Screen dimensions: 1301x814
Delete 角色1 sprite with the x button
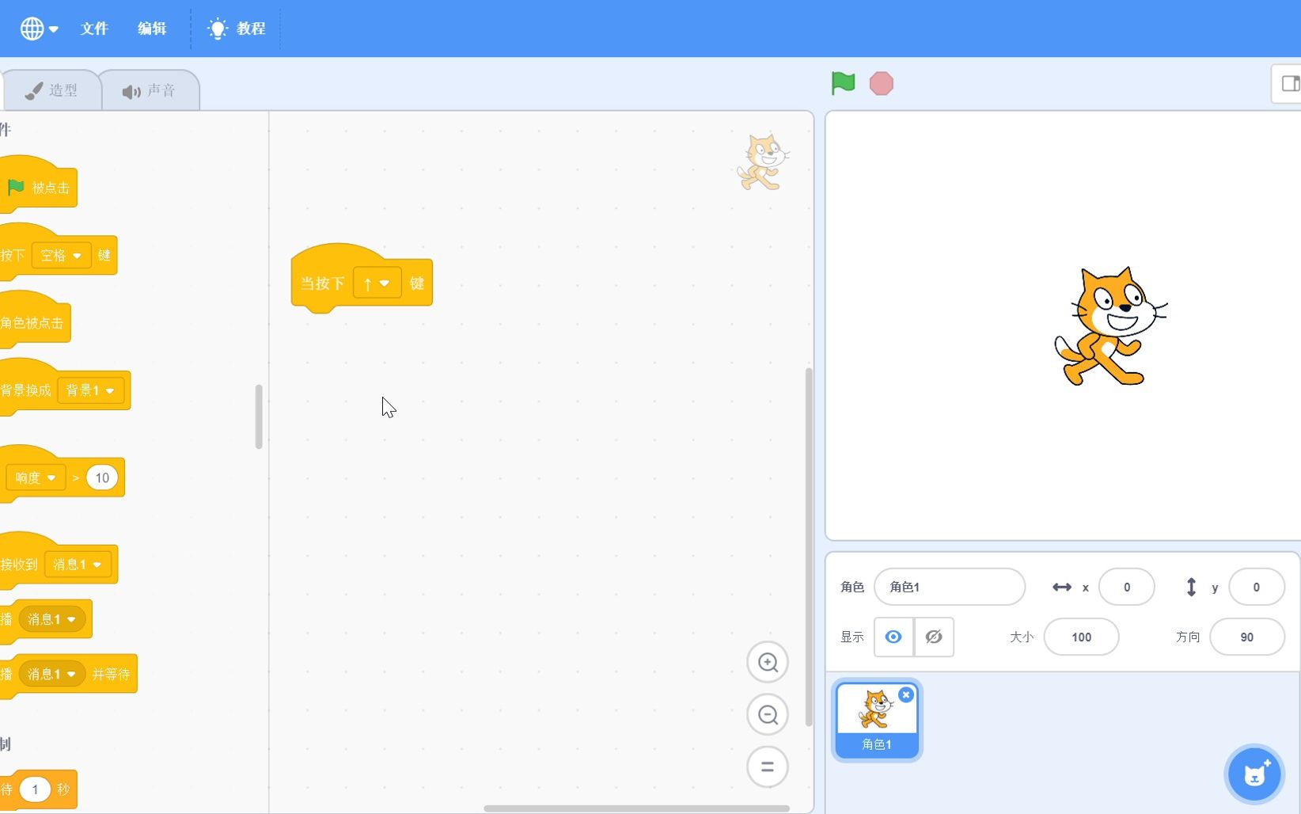click(906, 694)
